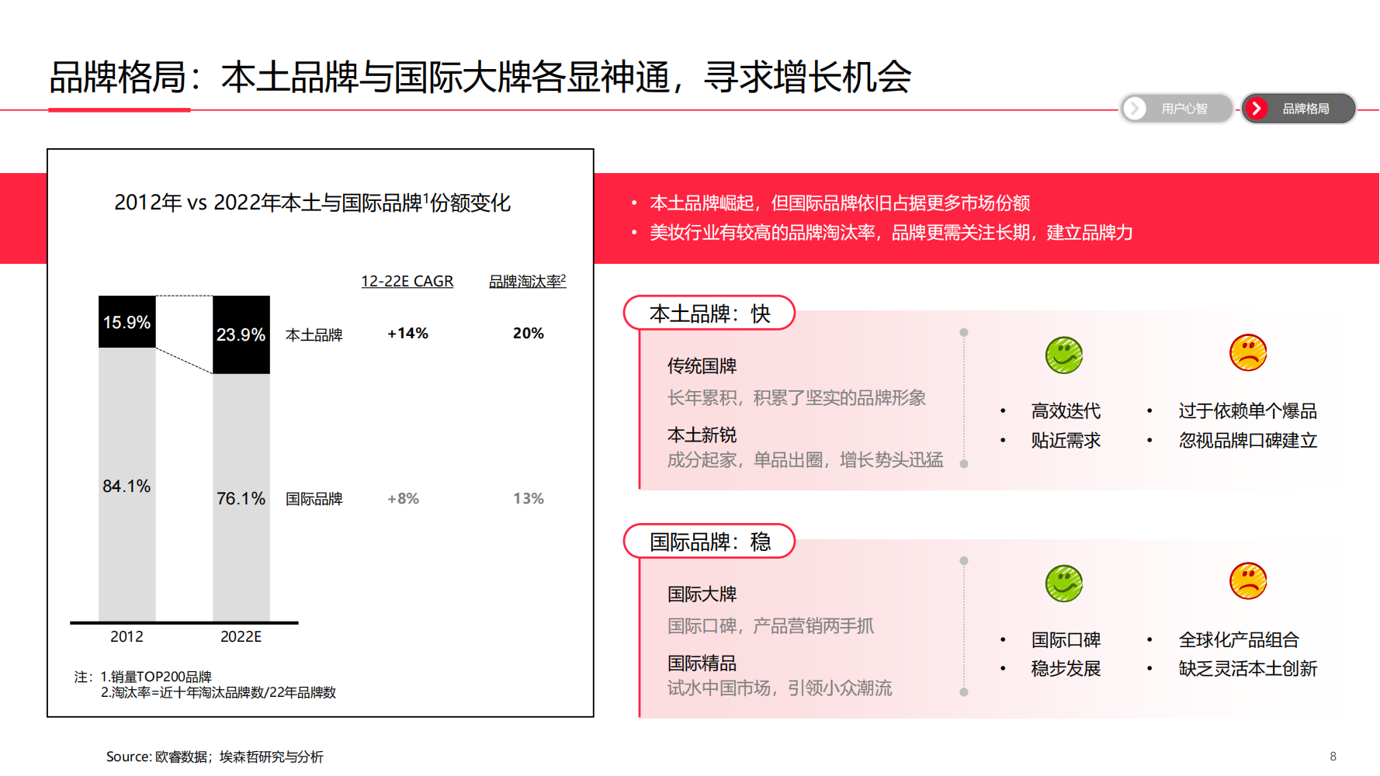
Task: Click the gray chevron circle beside 用户心智
Action: click(1135, 109)
